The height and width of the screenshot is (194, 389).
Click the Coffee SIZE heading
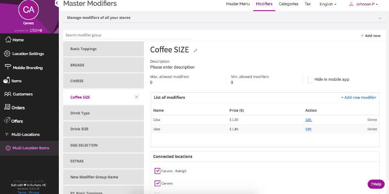[169, 50]
